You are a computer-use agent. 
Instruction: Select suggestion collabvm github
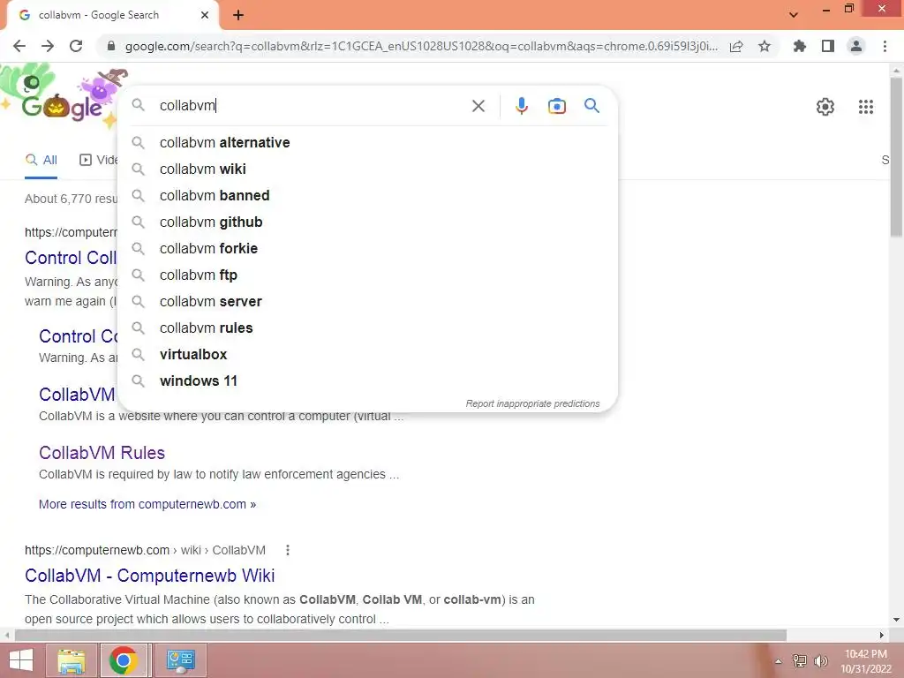(368, 222)
